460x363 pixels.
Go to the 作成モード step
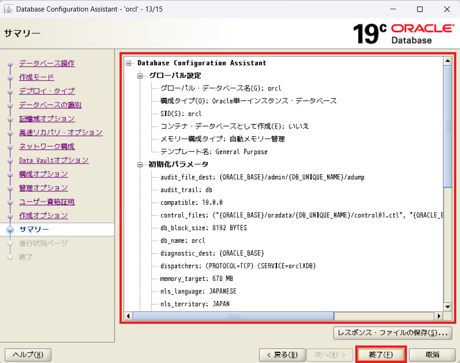coord(36,77)
